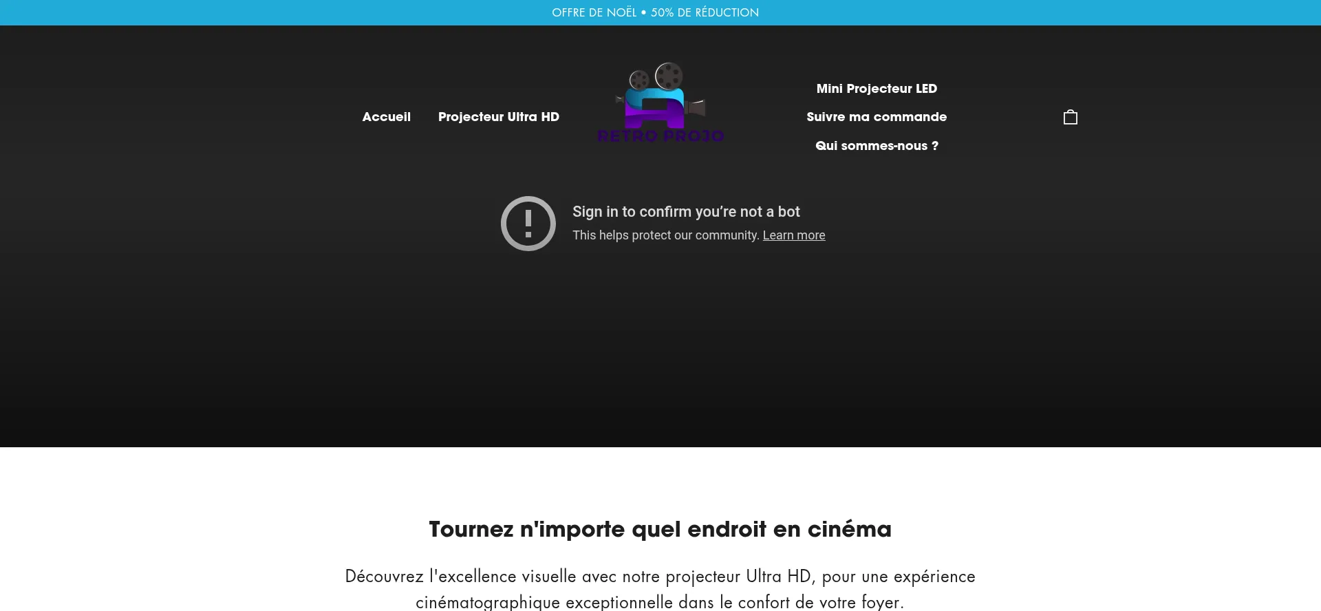
Task: Click paragraph starting 'Découvrez l'excellence visuelle'
Action: pos(660,589)
